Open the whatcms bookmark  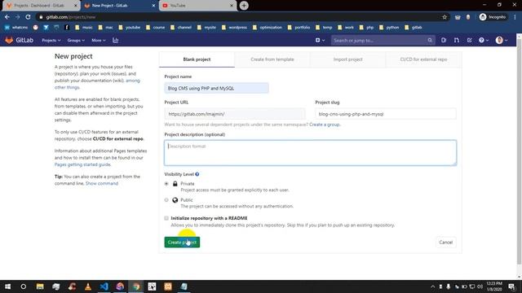click(16, 27)
